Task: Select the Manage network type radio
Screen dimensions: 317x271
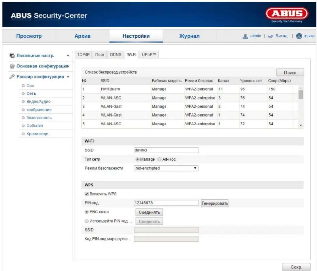Action: [138, 159]
